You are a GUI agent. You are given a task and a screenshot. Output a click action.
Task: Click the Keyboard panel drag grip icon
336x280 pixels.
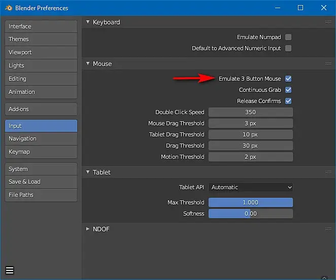pos(328,22)
